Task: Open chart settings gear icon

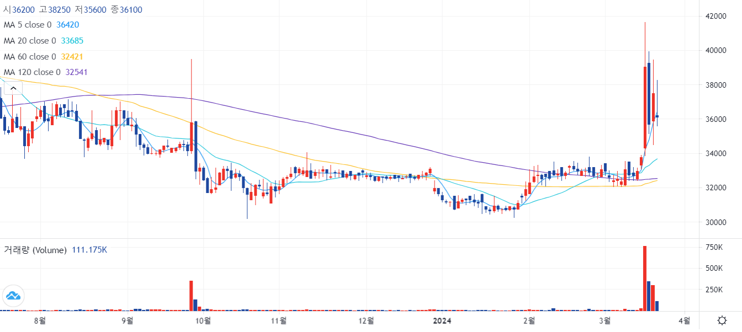Action: [x=722, y=320]
